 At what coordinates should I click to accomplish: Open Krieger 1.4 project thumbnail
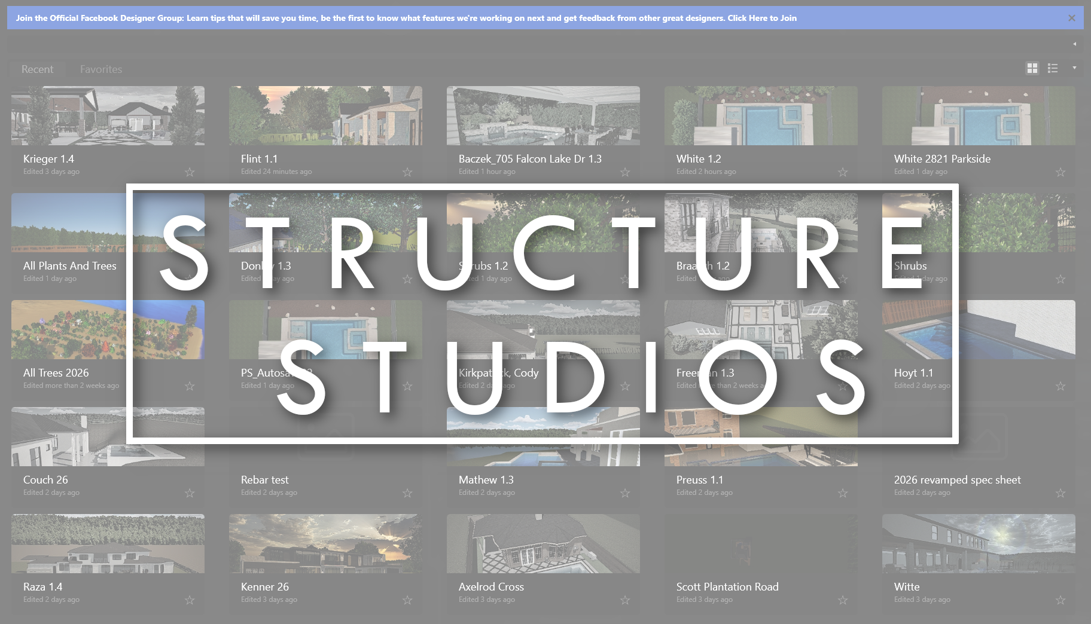(108, 115)
